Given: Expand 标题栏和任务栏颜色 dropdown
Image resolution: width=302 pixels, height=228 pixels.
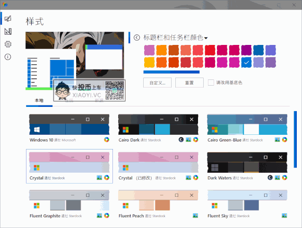Looking at the screenshot, I should [175, 37].
